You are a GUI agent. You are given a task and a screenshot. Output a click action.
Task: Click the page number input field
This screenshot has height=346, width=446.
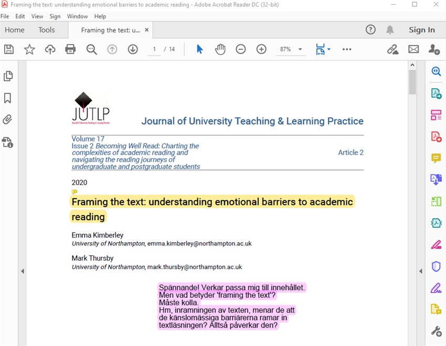click(x=154, y=49)
